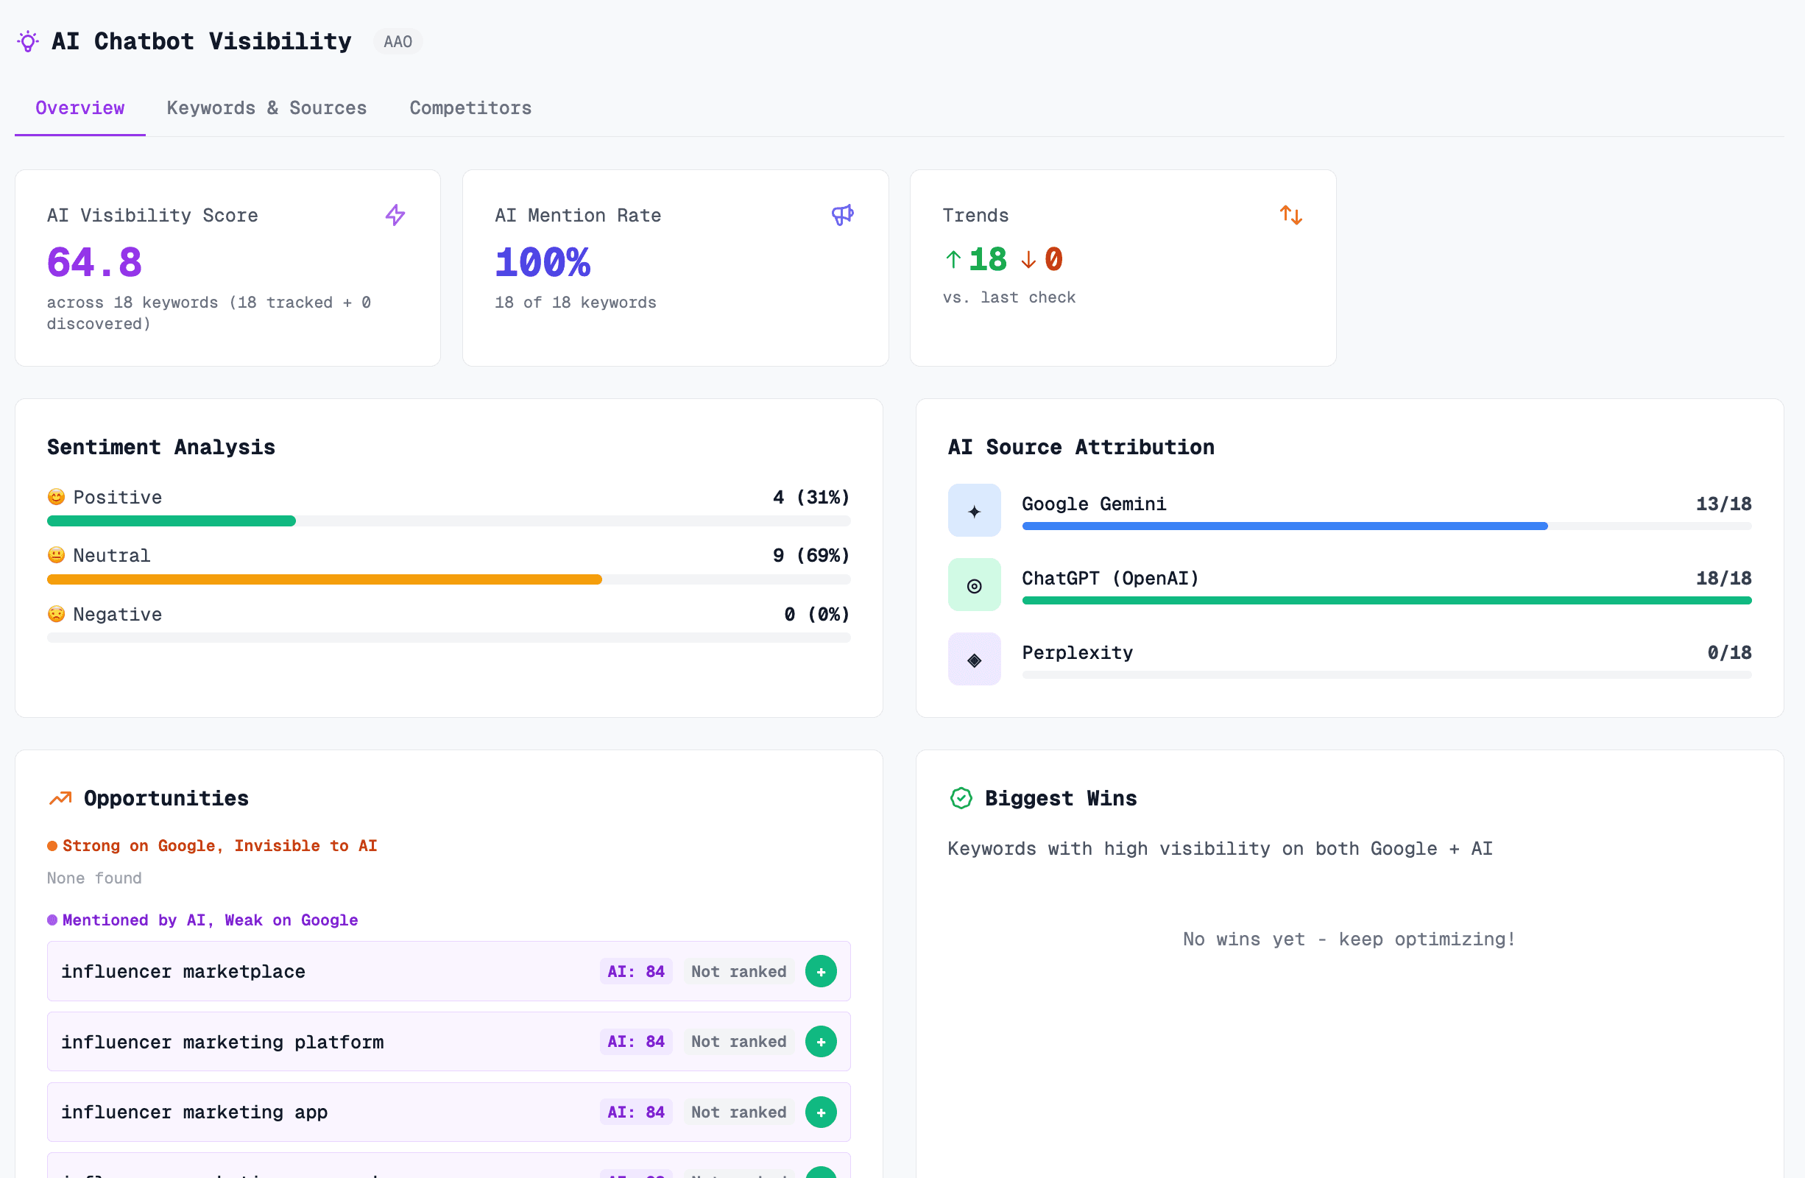Add the influencer marketplace keyword with plus button
This screenshot has height=1178, width=1805.
[821, 971]
